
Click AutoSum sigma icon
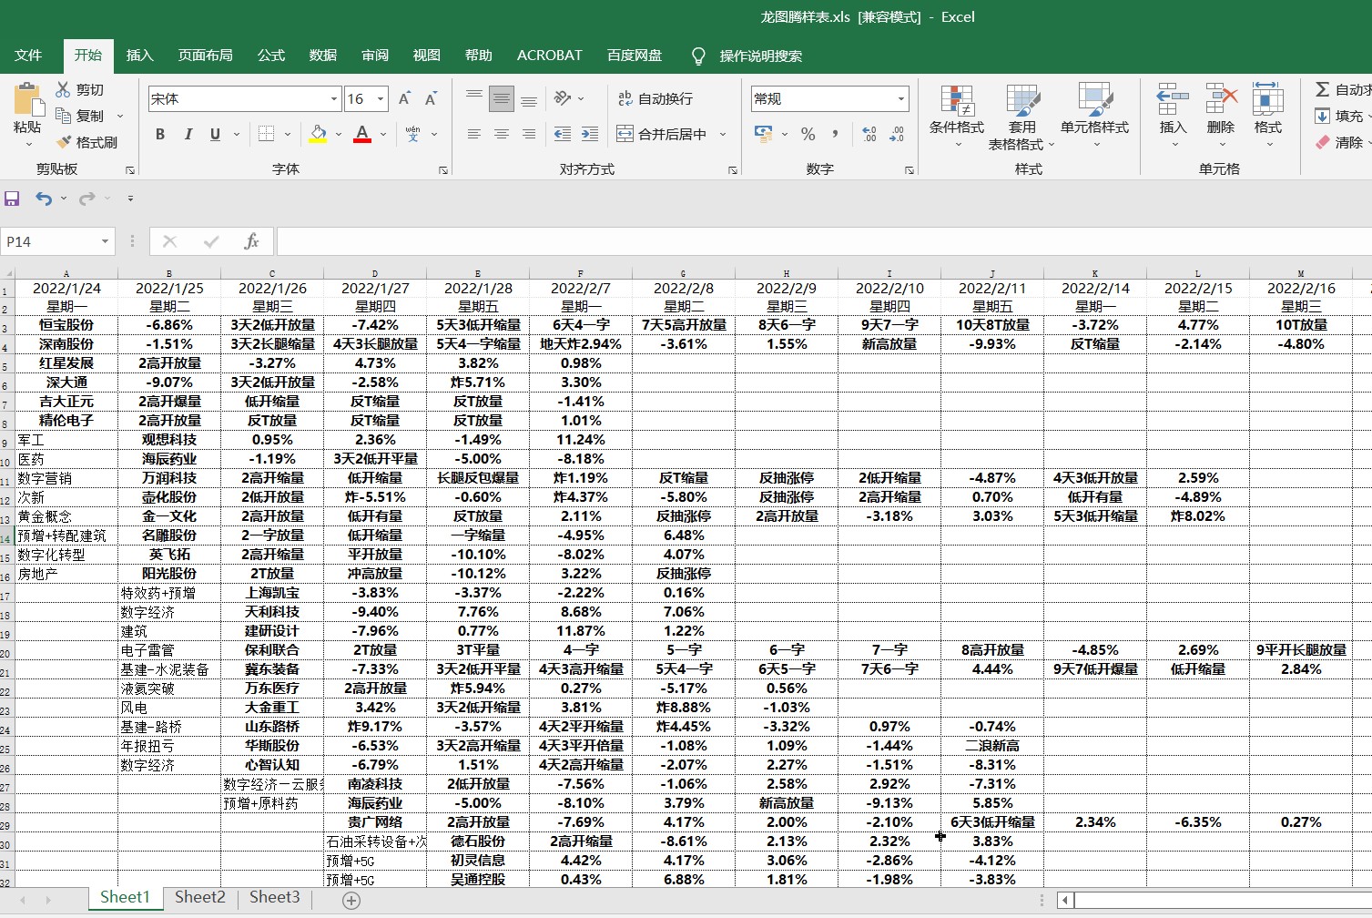point(1323,89)
